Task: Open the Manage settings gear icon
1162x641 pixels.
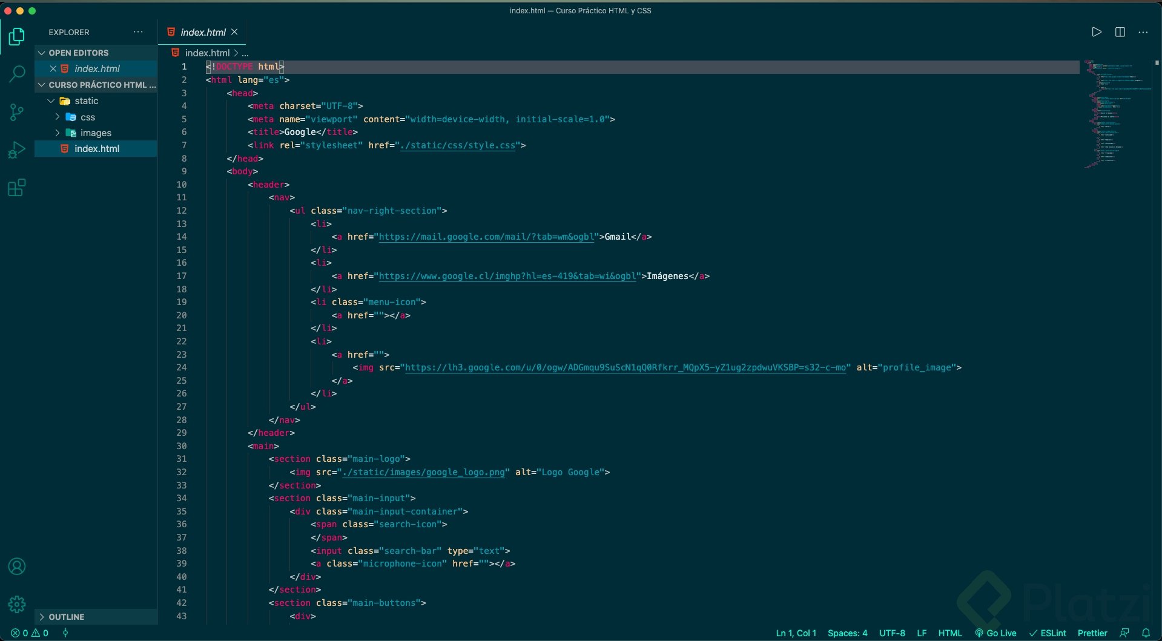Action: pyautogui.click(x=16, y=604)
